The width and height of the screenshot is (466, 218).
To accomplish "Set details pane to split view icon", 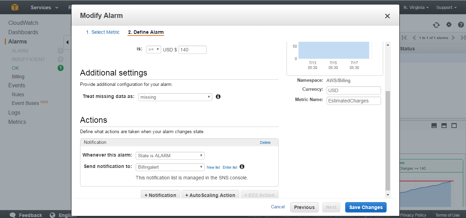I will [444, 126].
